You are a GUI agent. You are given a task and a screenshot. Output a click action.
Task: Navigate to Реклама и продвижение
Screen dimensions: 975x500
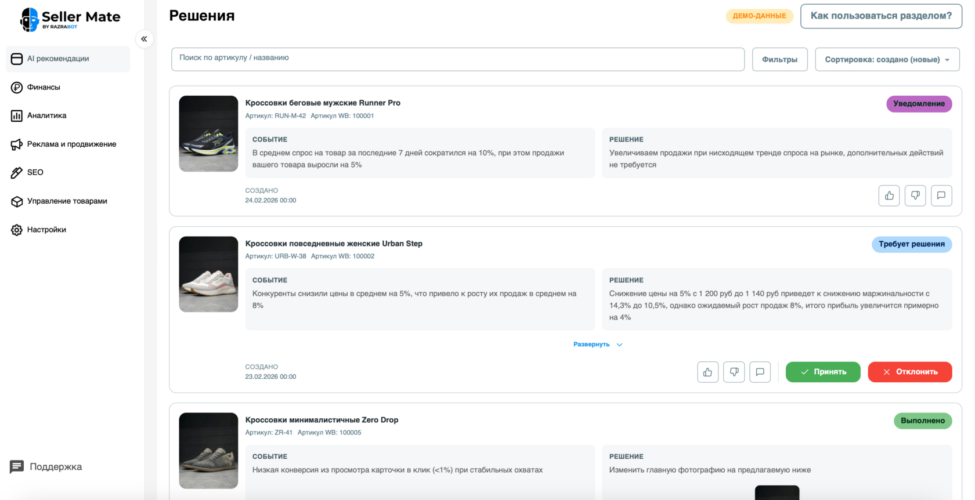click(x=71, y=144)
